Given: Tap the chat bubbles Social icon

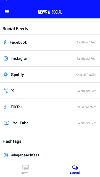Looking at the screenshot, I should (75, 168).
